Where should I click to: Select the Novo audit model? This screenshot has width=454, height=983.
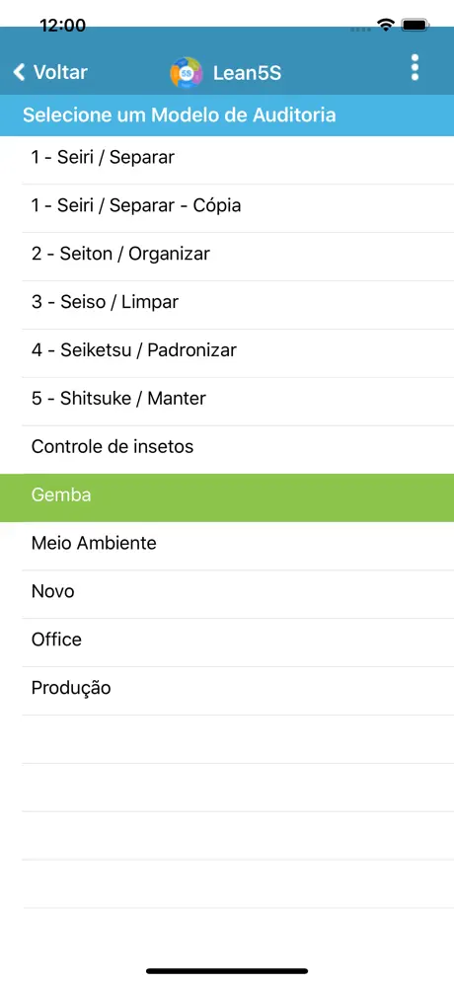pyautogui.click(x=227, y=594)
